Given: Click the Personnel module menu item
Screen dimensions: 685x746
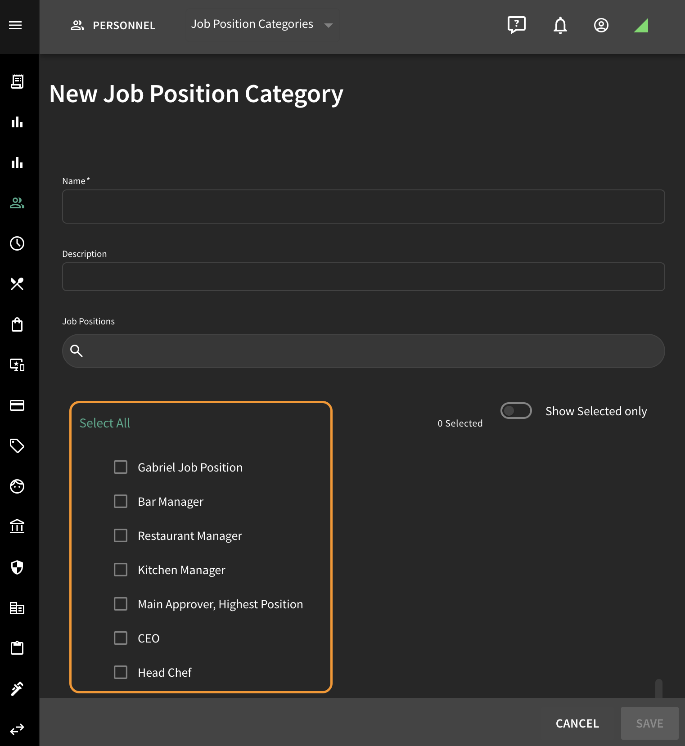Looking at the screenshot, I should pos(113,26).
